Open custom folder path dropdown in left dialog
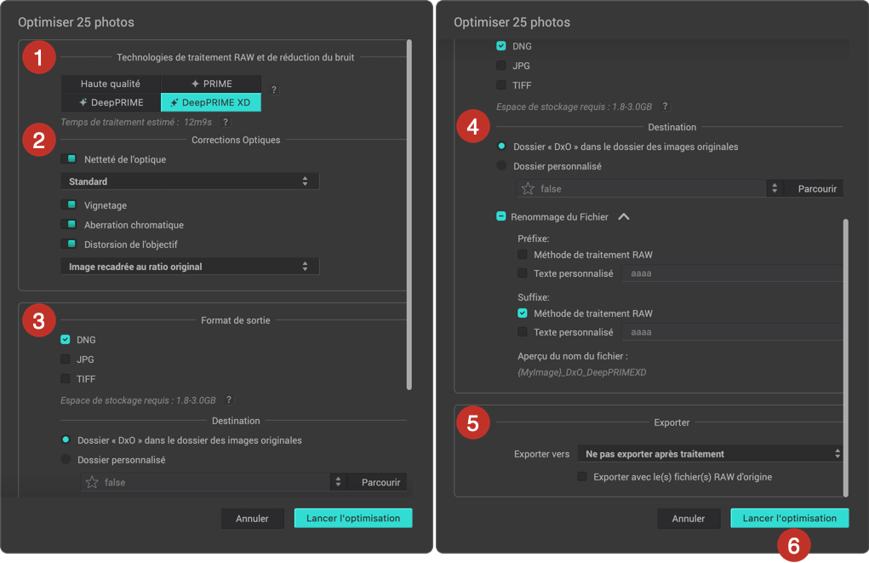 [338, 483]
